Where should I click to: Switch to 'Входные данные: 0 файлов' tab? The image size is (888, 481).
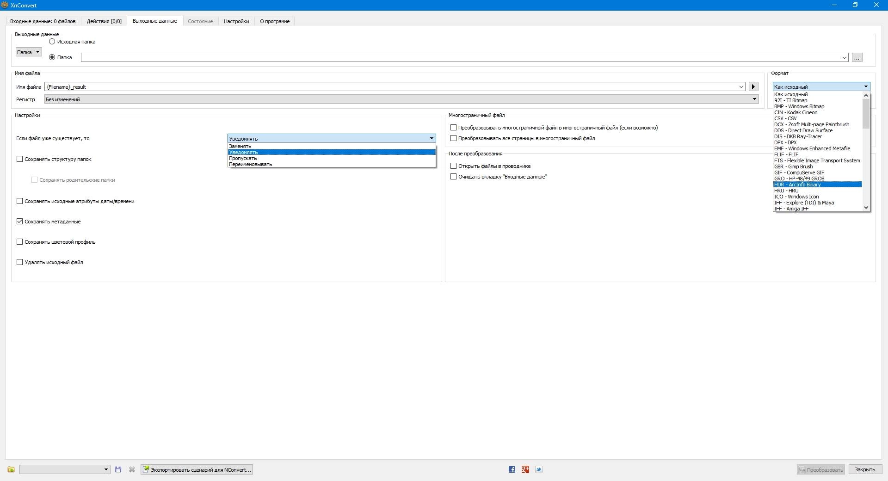[43, 21]
